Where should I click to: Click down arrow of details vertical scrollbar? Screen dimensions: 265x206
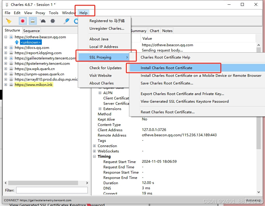click(x=259, y=192)
